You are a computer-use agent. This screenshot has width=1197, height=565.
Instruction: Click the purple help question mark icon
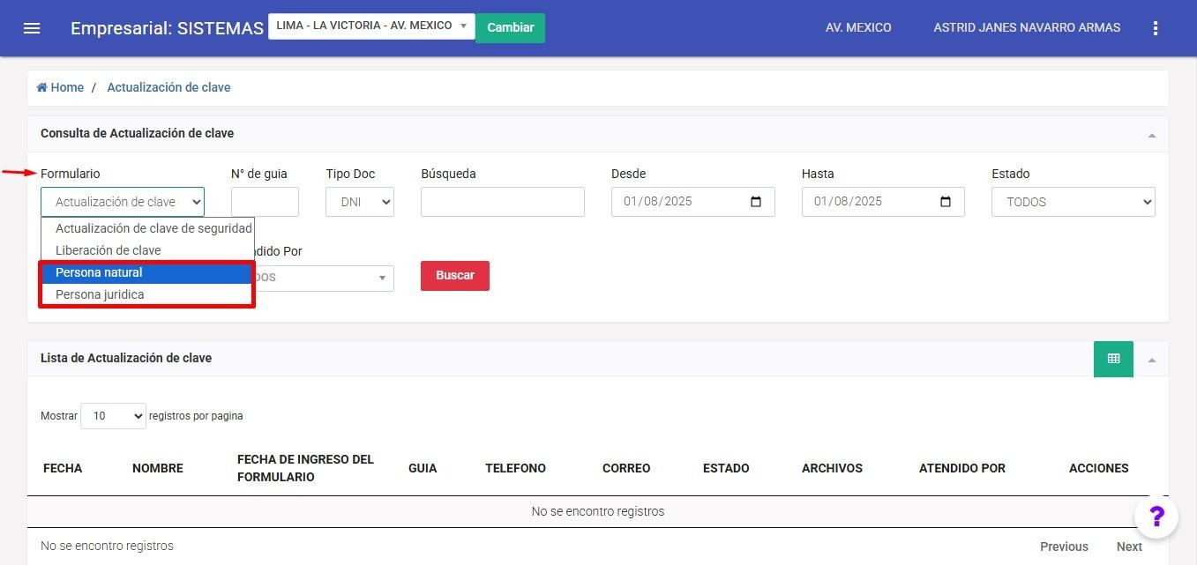click(x=1156, y=517)
